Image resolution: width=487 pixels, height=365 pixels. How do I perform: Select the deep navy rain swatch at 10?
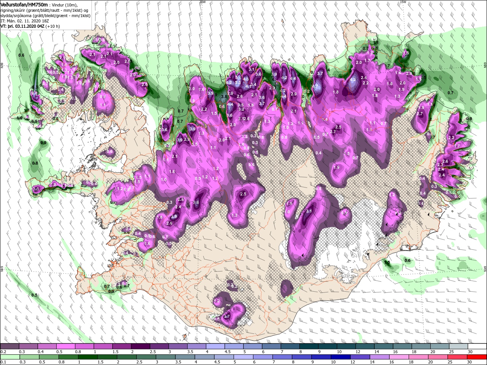tap(341, 357)
